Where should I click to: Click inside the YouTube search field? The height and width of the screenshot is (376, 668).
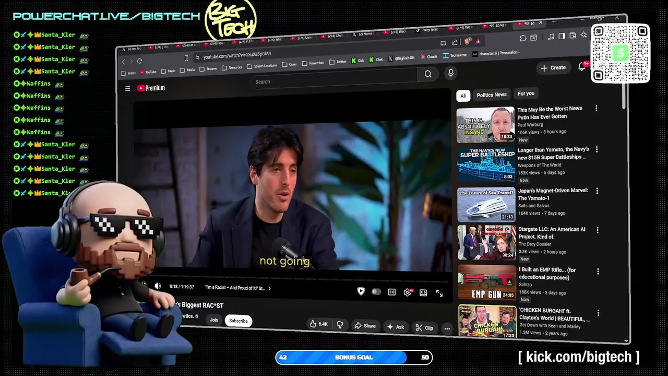(334, 78)
